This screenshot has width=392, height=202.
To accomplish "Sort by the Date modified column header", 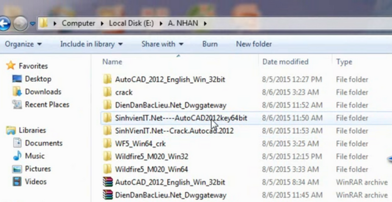I will (285, 62).
